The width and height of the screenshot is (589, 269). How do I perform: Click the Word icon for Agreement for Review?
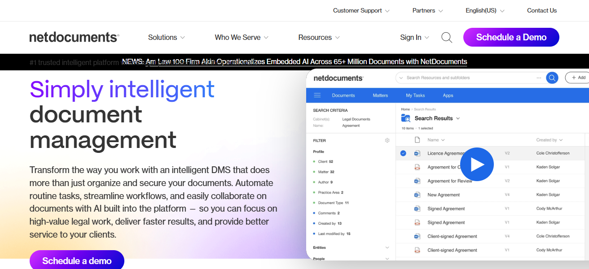417,181
